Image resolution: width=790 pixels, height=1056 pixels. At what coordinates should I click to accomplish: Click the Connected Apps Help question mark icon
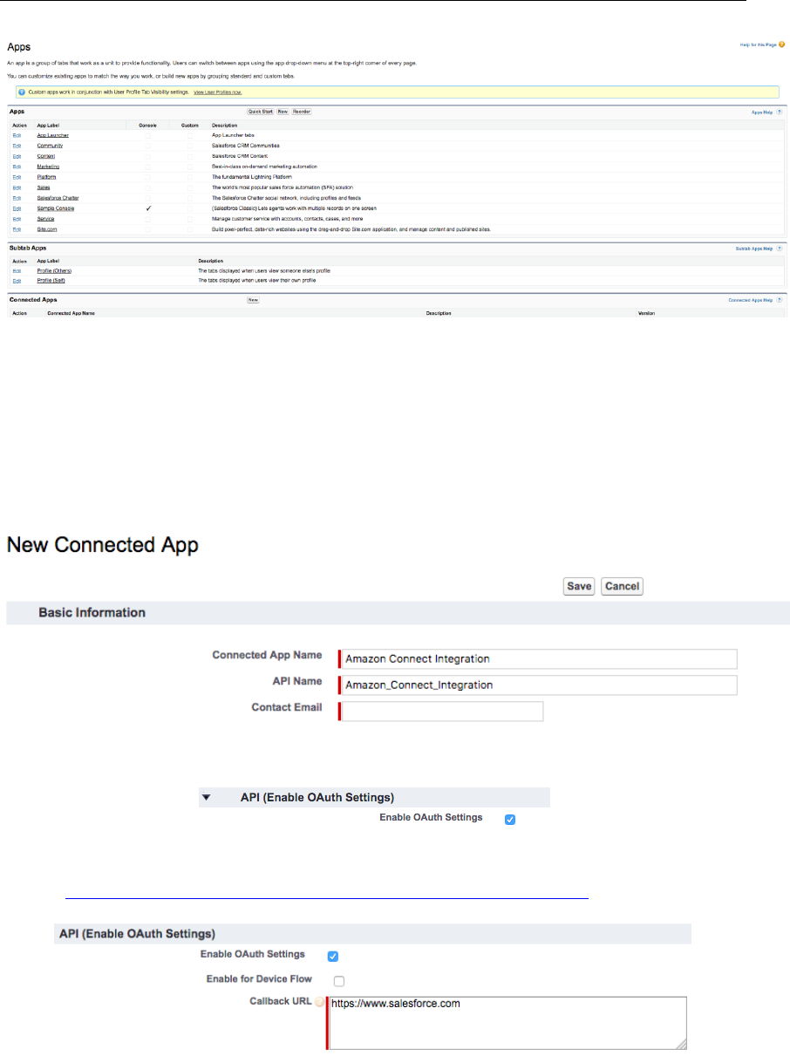[x=779, y=300]
